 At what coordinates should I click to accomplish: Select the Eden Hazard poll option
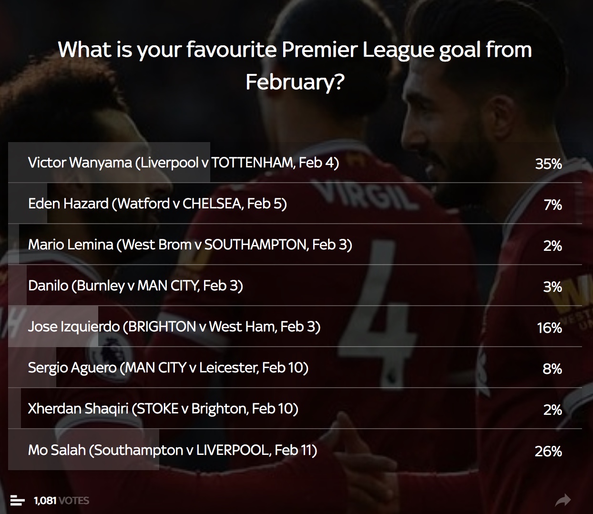point(295,204)
